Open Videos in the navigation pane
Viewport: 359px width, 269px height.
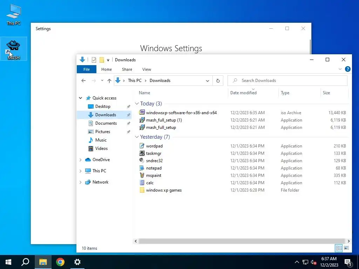point(101,149)
